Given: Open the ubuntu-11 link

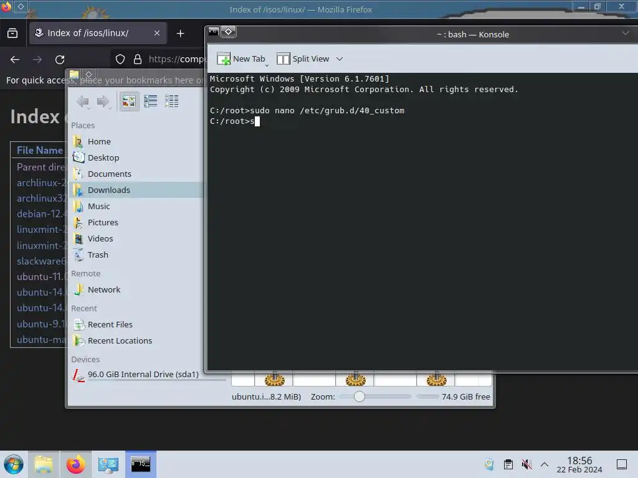Looking at the screenshot, I should pyautogui.click(x=40, y=277).
